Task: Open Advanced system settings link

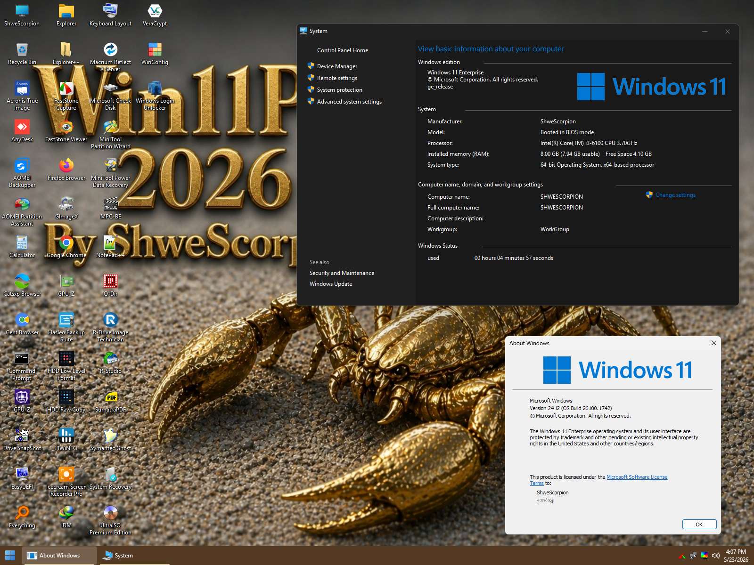Action: coord(349,102)
